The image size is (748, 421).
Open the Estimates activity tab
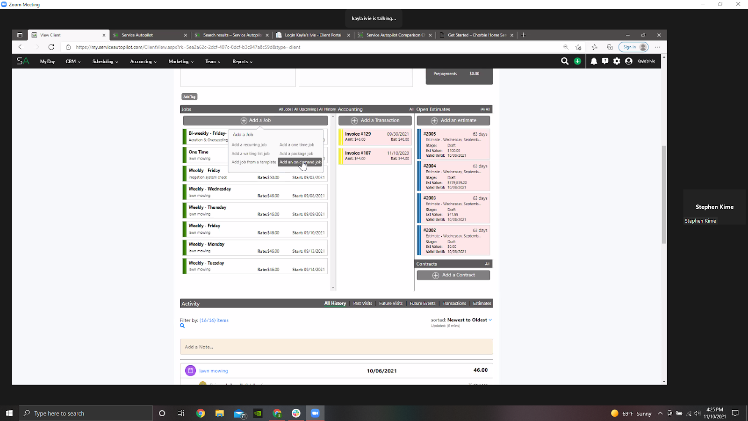[x=482, y=304]
